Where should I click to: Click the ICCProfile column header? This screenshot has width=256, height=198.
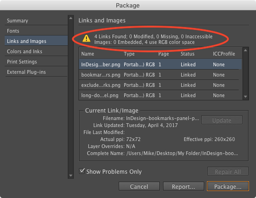[224, 54]
